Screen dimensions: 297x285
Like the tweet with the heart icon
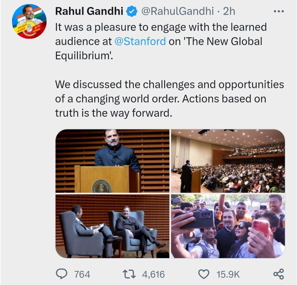pyautogui.click(x=204, y=274)
